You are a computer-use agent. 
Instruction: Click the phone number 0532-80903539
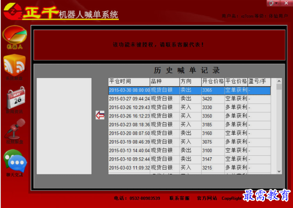pos(145,198)
